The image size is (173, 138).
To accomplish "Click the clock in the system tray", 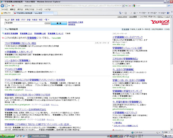I will pos(169,136).
